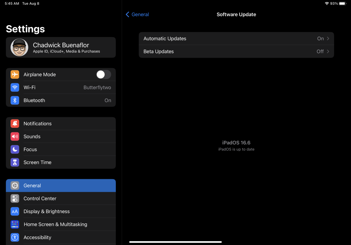
Task: Open Automatic Updates settings
Action: click(x=237, y=38)
